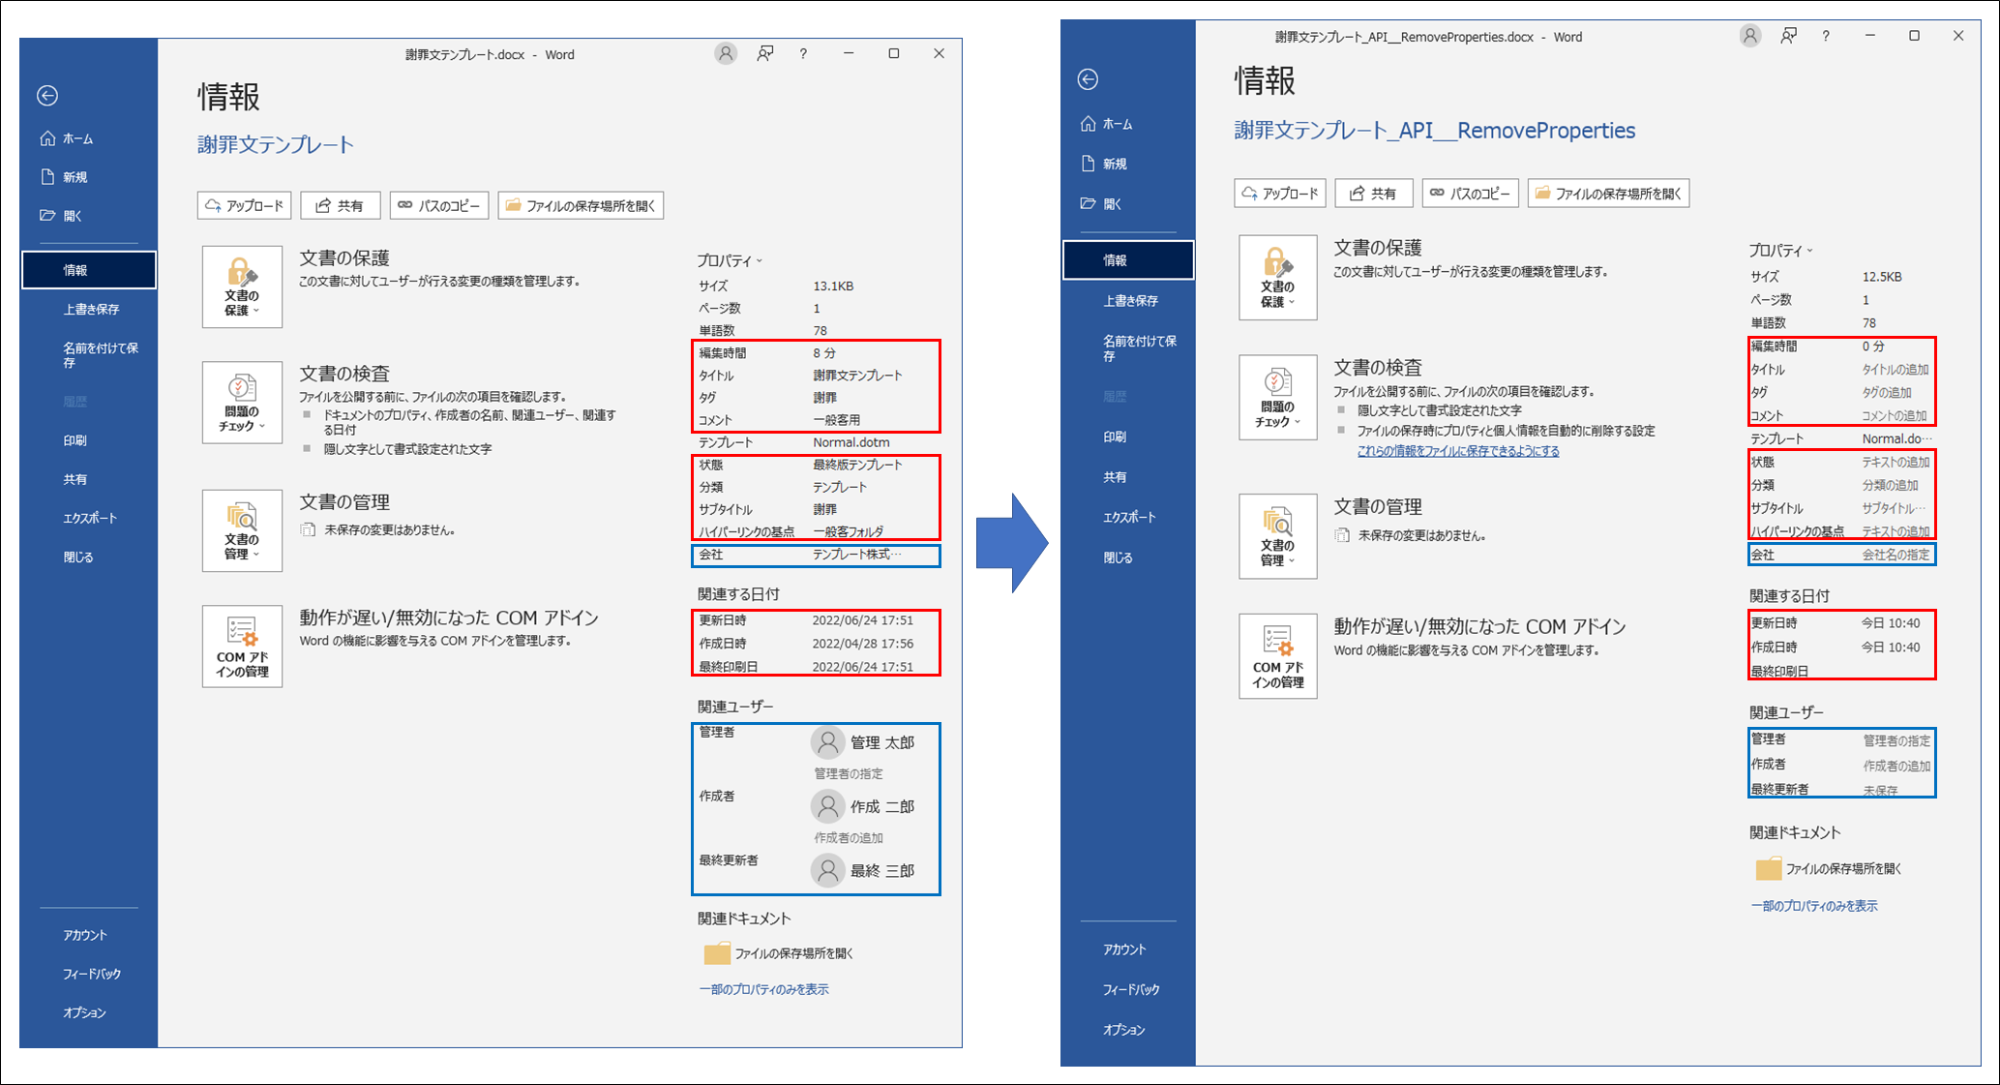Select 開く in the left window sidebar

click(61, 216)
